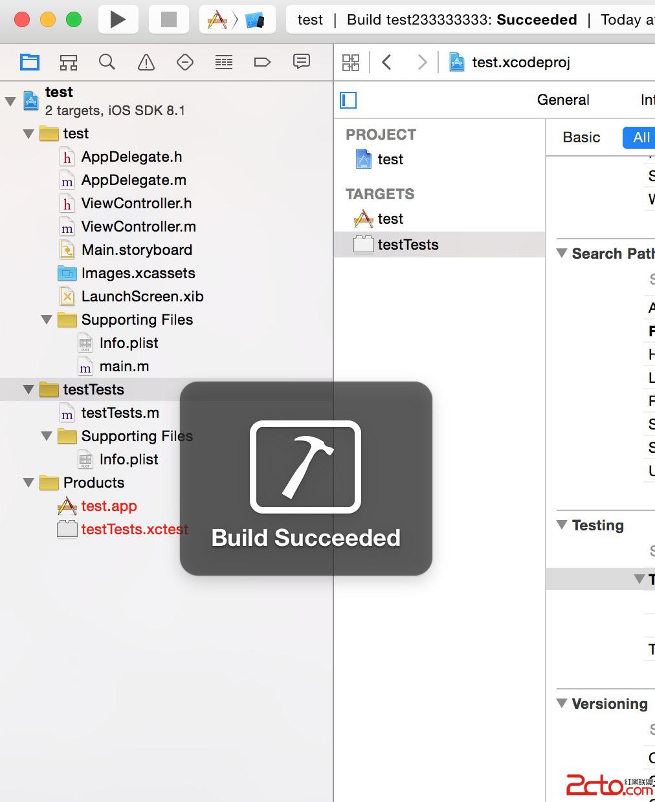Switch to the General tab
This screenshot has width=655, height=802.
[x=563, y=100]
